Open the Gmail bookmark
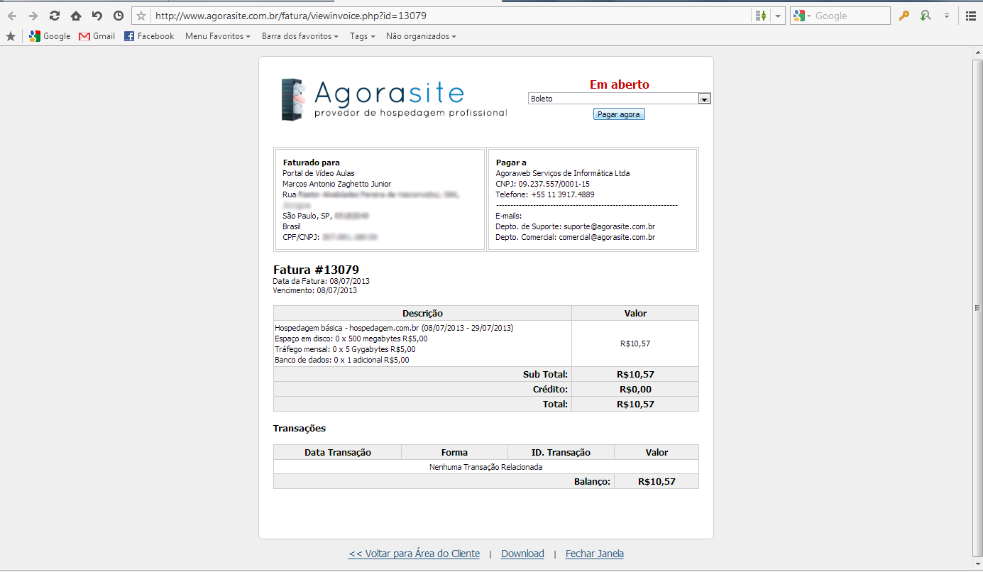The width and height of the screenshot is (983, 572). (97, 36)
